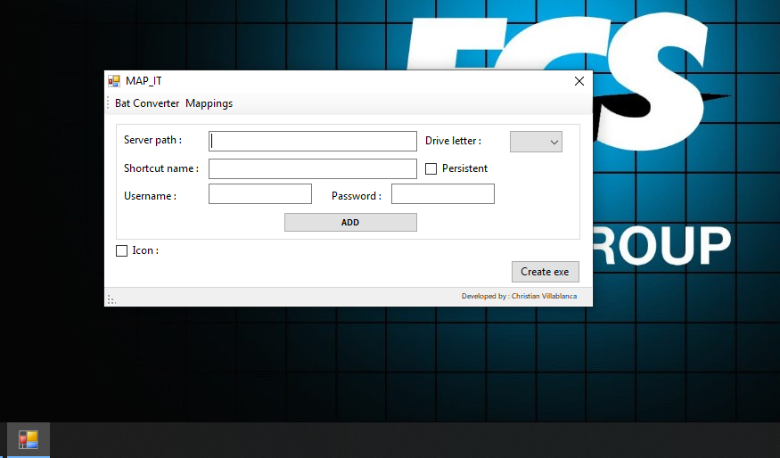Open the Mappings menu

click(209, 103)
